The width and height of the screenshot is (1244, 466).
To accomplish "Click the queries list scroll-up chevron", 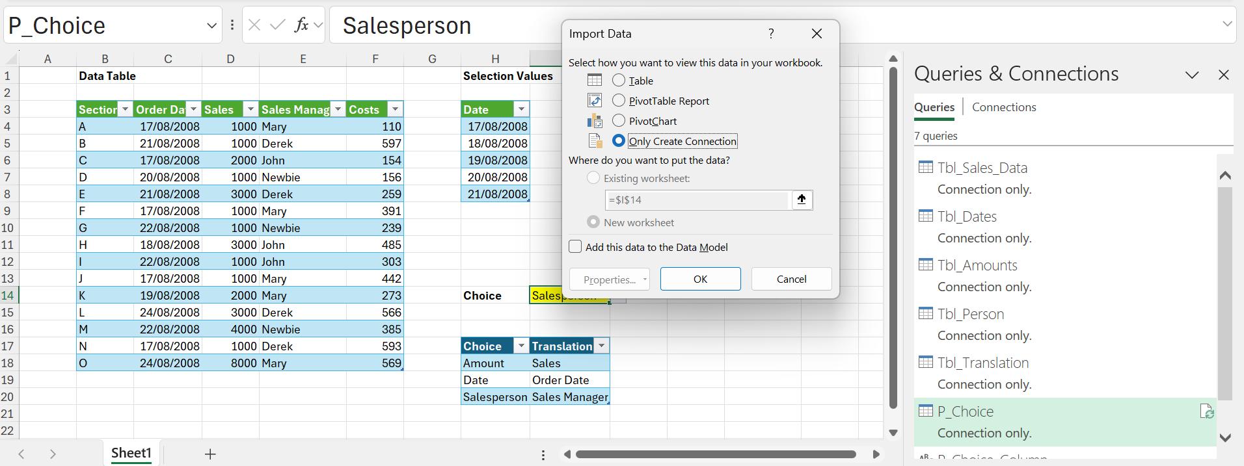I will tap(1225, 175).
